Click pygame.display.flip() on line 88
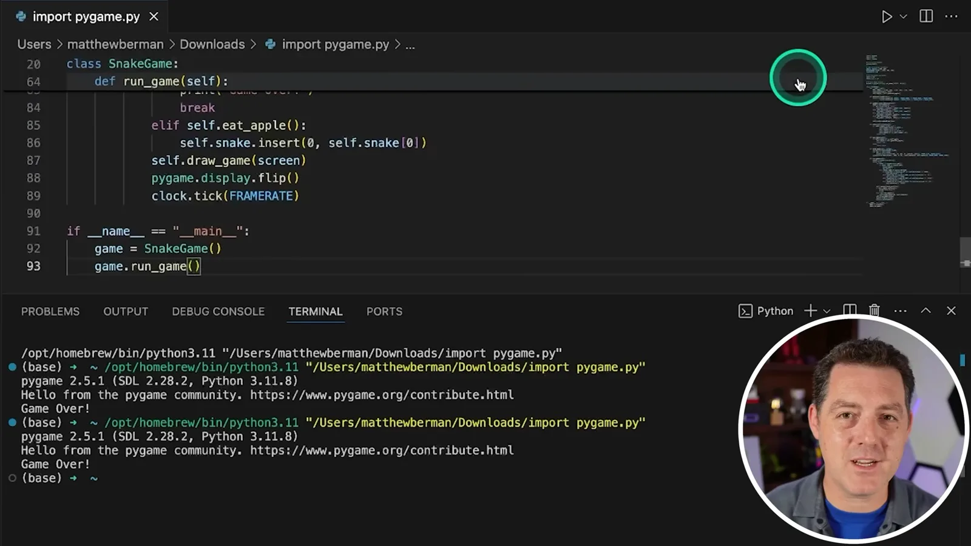Image resolution: width=971 pixels, height=546 pixels. [225, 178]
